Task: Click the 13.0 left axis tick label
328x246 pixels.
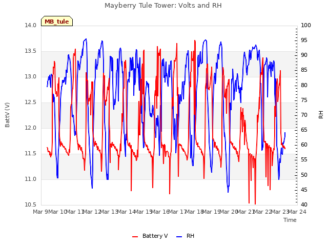Action: point(31,76)
